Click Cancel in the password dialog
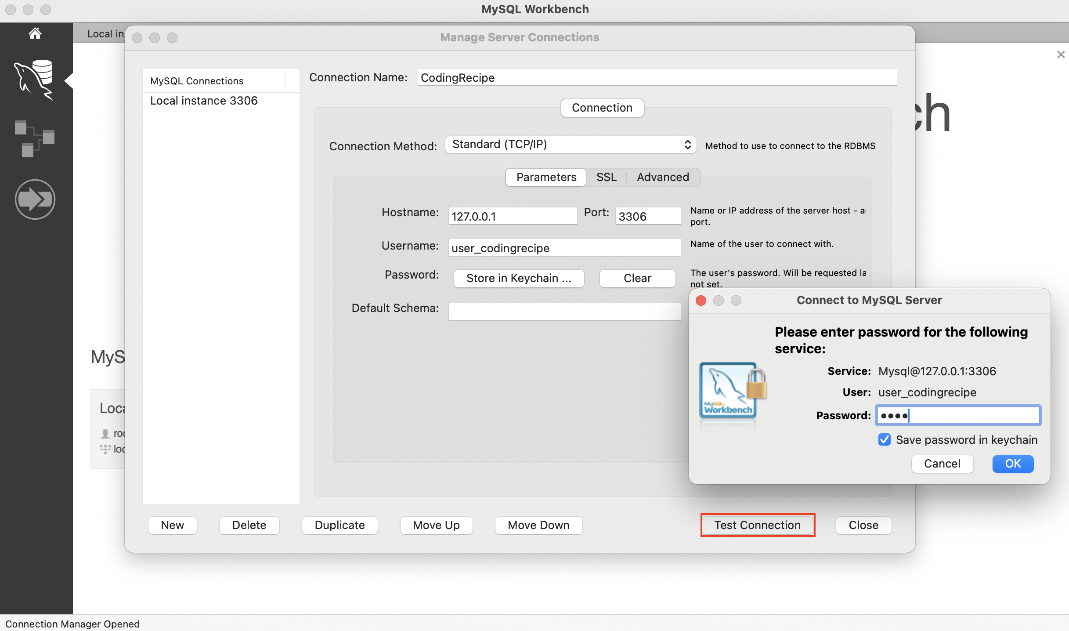Viewport: 1069px width, 631px height. 942,464
